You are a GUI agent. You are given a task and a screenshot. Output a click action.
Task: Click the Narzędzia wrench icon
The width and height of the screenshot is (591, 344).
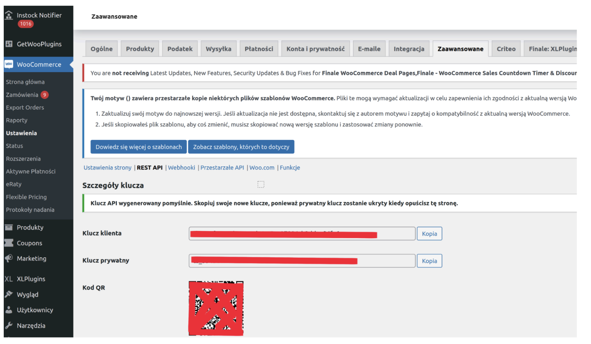tap(9, 326)
